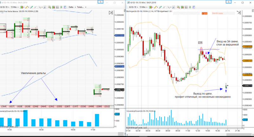Open Data Series icon in left chart toolbar
Viewport: 254px width, 137px height.
pyautogui.click(x=53, y=7)
